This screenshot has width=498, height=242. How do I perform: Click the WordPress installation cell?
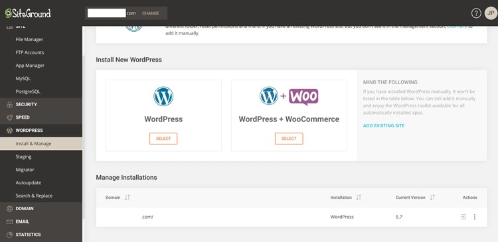point(342,217)
